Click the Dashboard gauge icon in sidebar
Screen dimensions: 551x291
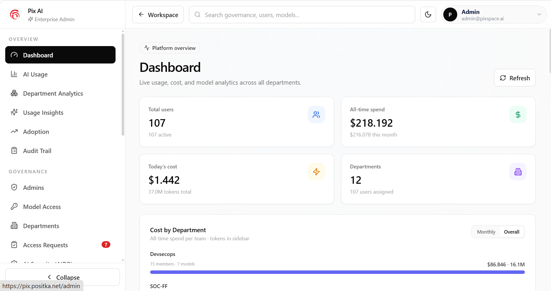pos(14,55)
